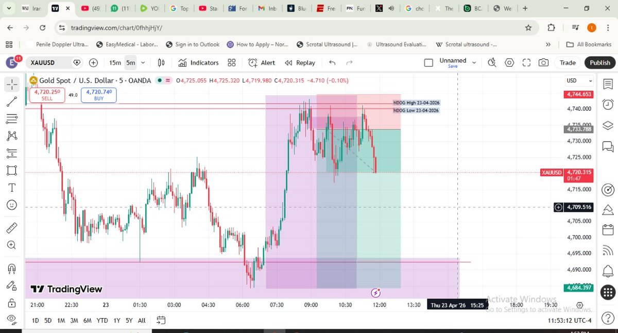Start bar Replay mode
Viewport: 618px width, 333px height.
(x=300, y=63)
